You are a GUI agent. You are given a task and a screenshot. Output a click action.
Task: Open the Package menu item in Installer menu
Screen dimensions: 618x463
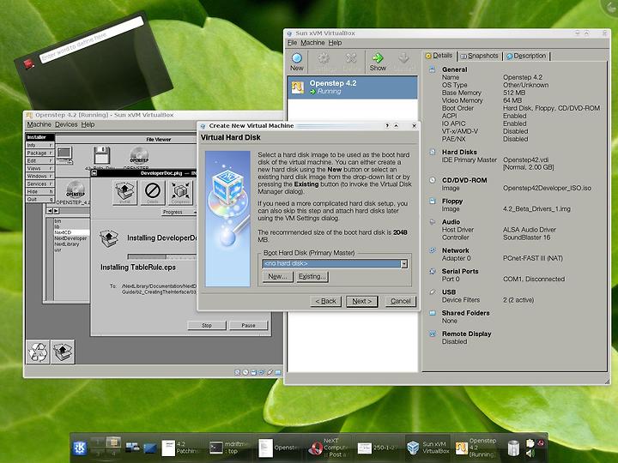(39, 153)
